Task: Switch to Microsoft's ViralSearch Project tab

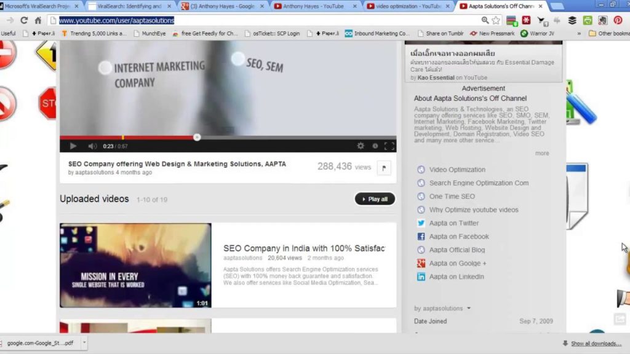Action: pos(38,6)
